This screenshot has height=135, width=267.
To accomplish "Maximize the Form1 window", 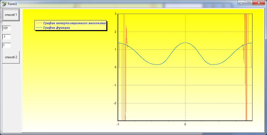I will click(x=249, y=3).
